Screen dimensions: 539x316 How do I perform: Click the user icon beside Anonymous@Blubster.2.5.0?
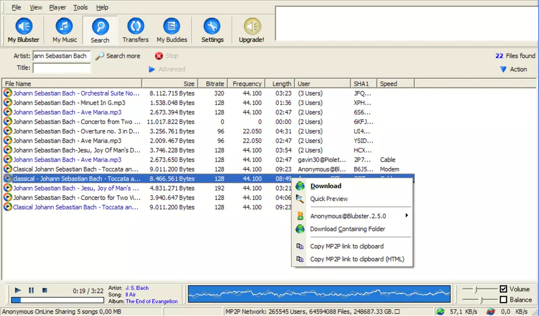301,216
